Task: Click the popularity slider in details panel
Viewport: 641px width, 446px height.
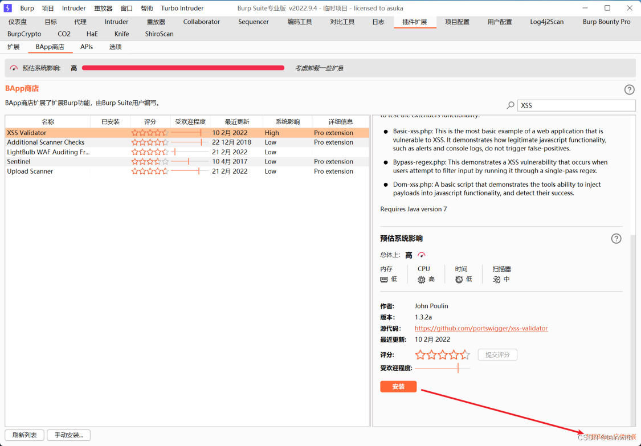Action: click(x=442, y=368)
